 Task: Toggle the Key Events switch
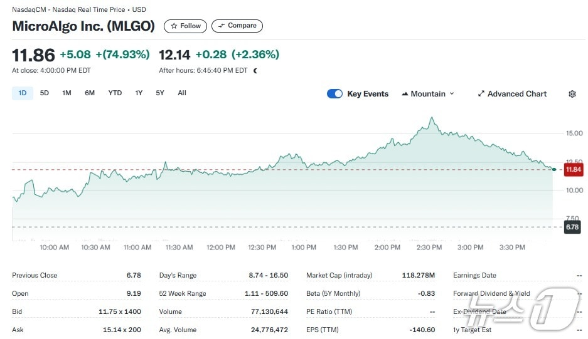click(x=334, y=94)
